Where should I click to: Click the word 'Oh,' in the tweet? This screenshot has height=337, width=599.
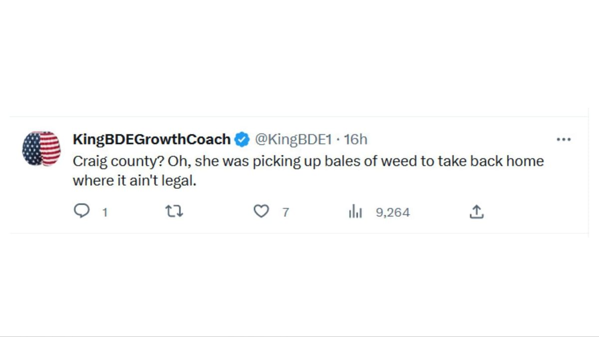pyautogui.click(x=181, y=162)
